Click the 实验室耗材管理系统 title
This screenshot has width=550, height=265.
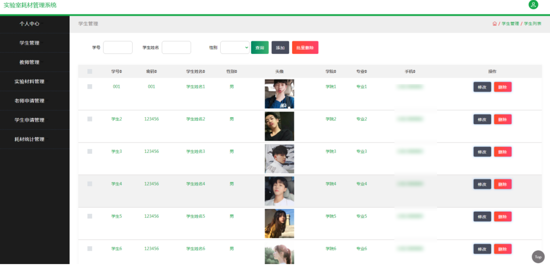(x=30, y=5)
